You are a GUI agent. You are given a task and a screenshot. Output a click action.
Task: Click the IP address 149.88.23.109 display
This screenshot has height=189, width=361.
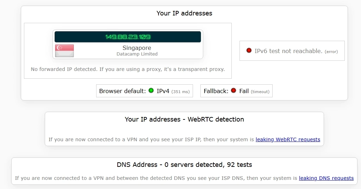tap(128, 37)
